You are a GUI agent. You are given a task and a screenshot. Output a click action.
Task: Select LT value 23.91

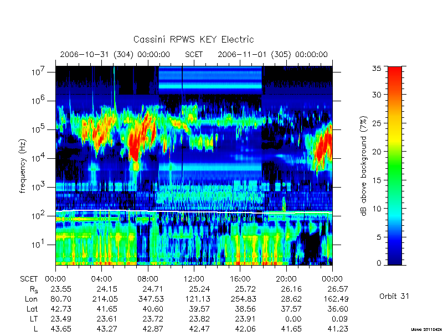pyautogui.click(x=245, y=319)
